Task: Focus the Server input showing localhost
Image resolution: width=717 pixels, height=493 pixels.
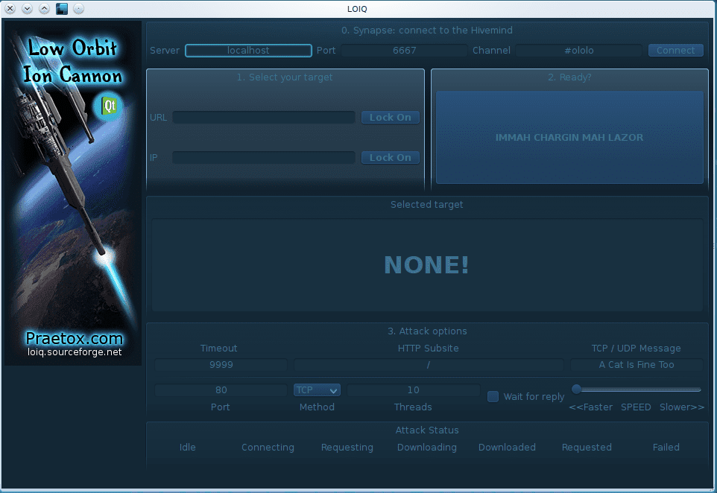Action: point(248,51)
